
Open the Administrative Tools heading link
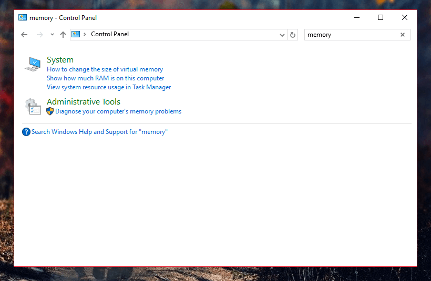[84, 101]
